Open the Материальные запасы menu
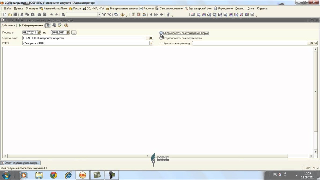This screenshot has width=320, height=180. (122, 8)
